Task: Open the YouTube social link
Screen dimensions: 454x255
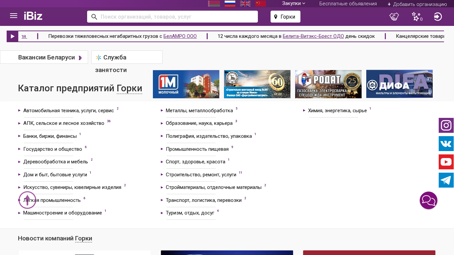Action: [x=446, y=162]
